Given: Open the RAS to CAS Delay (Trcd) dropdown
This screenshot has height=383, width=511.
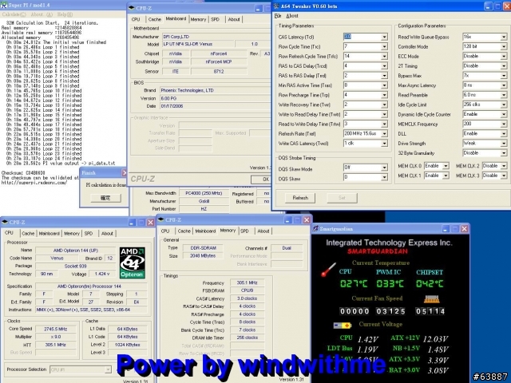Looking at the screenshot, I should tap(385, 66).
